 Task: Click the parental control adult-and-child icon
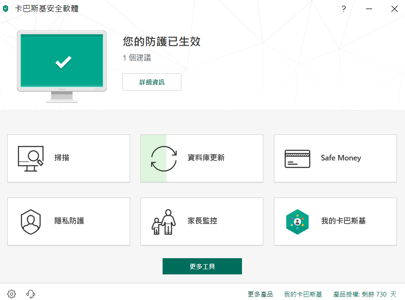pyautogui.click(x=164, y=222)
